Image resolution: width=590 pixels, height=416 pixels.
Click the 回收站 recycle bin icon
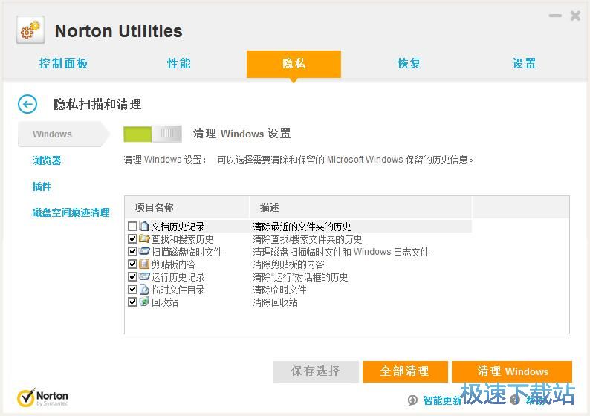click(x=144, y=302)
